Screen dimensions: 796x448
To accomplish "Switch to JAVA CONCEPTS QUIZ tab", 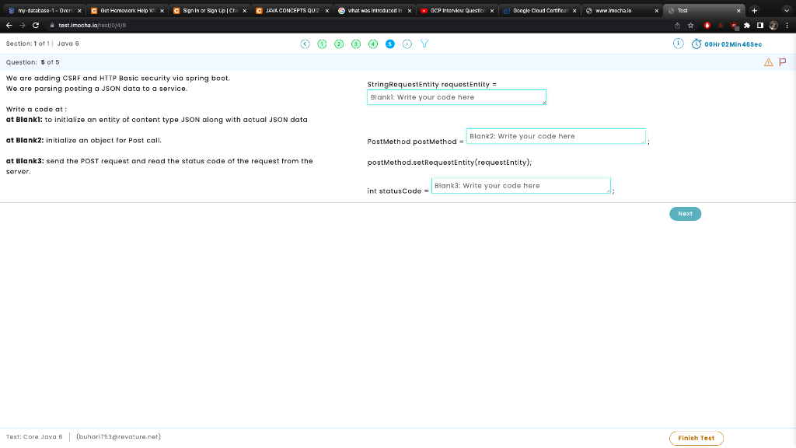I will (x=292, y=11).
